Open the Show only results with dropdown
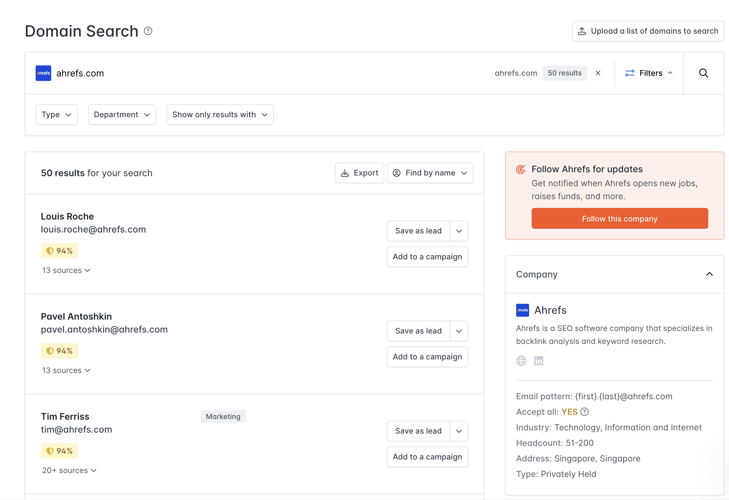 (220, 115)
